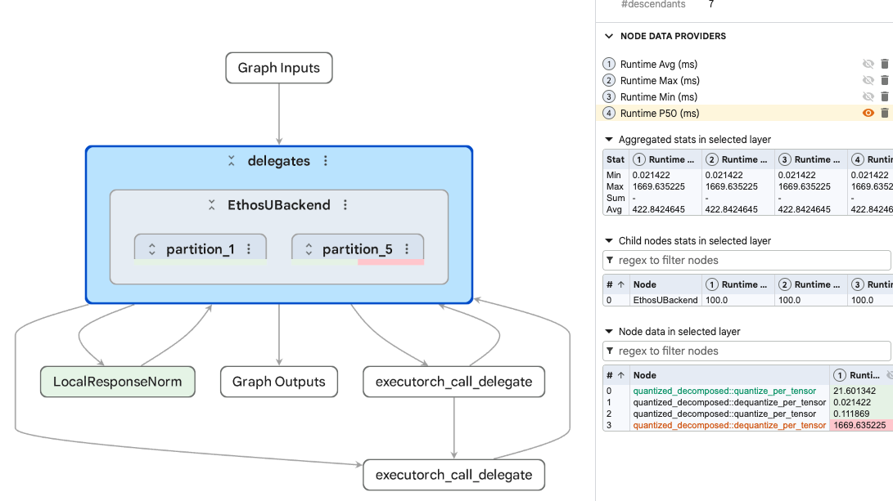This screenshot has height=501, width=893.
Task: Open the delegates node three-dot menu
Action: 326,161
